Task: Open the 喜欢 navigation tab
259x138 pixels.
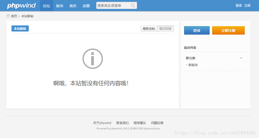Action: [x=73, y=6]
